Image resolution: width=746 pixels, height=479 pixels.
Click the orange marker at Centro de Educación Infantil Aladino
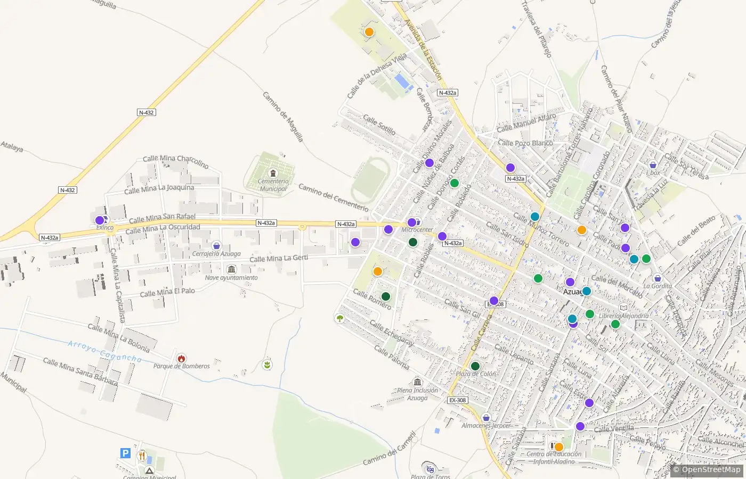pos(559,447)
